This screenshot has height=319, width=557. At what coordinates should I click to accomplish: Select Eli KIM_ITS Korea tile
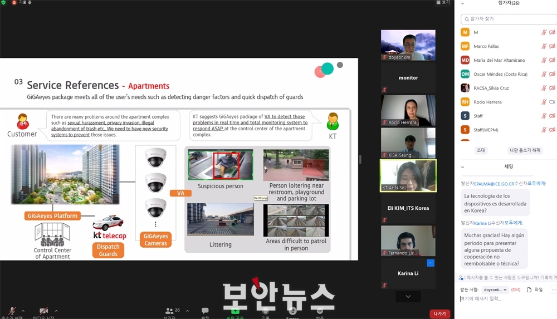tap(408, 208)
